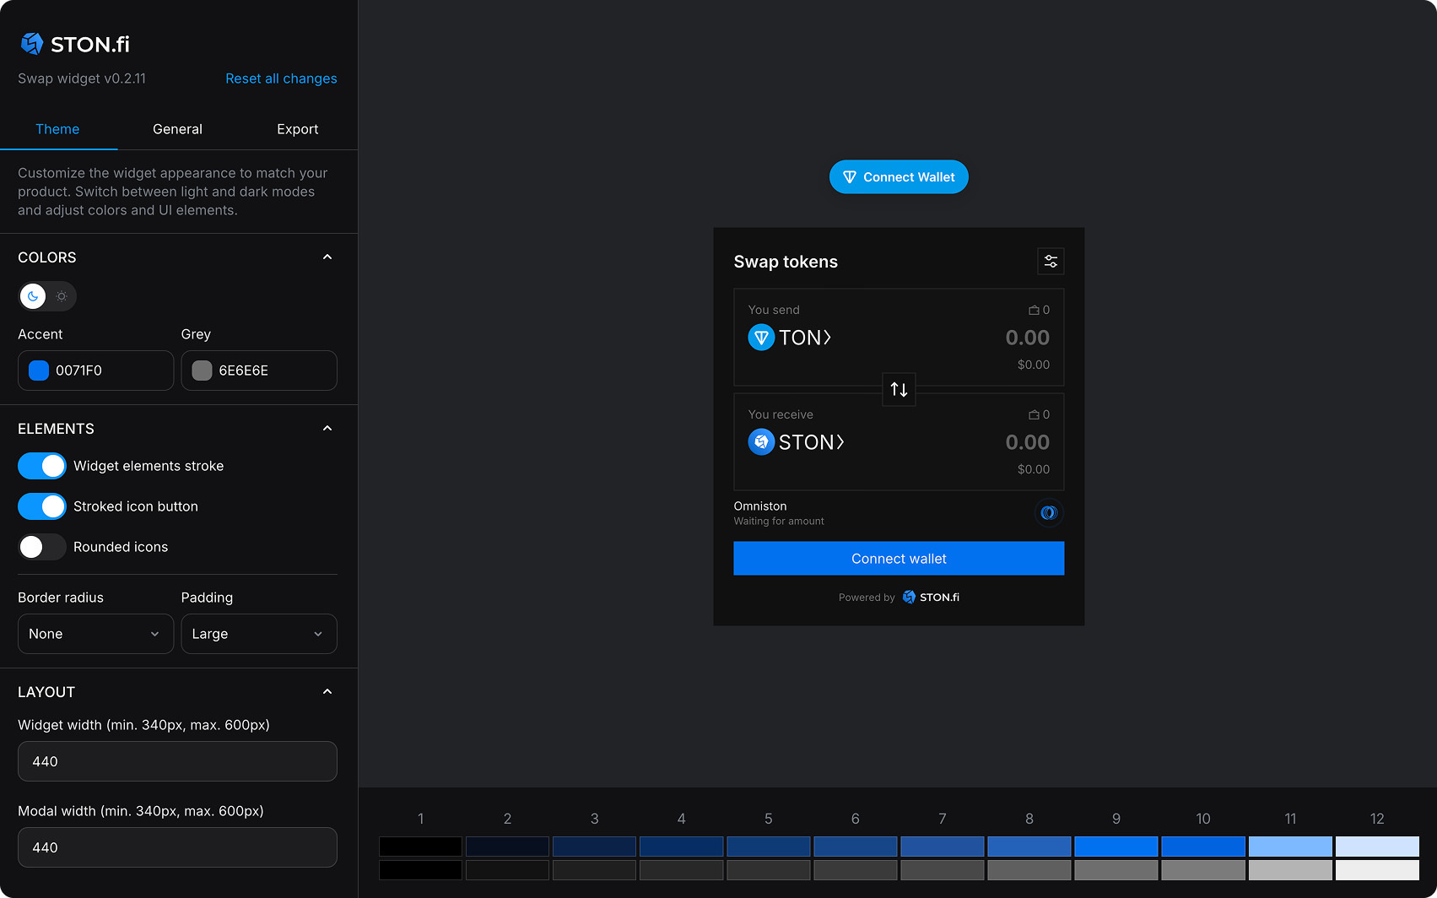This screenshot has height=898, width=1437.
Task: Enable Rounded icons toggle
Action: (42, 547)
